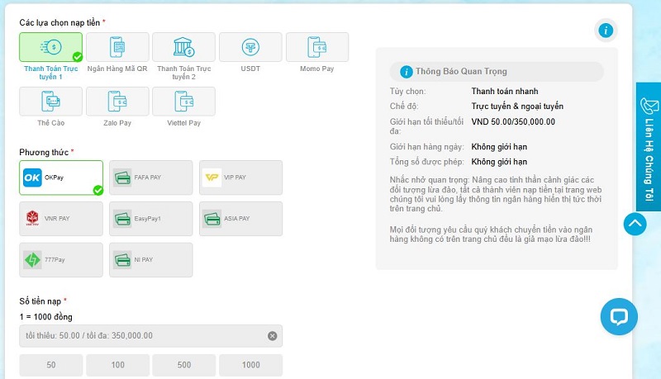Set quick amount to 500
Image resolution: width=661 pixels, height=379 pixels.
183,365
